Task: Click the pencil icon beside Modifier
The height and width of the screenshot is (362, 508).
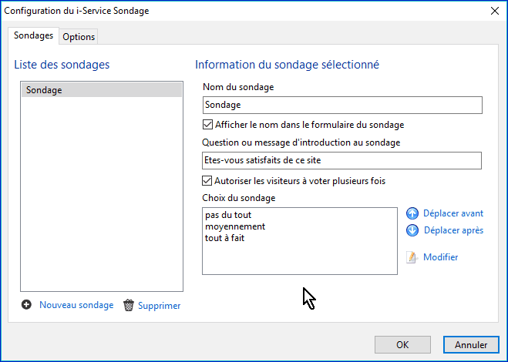Action: coord(412,257)
